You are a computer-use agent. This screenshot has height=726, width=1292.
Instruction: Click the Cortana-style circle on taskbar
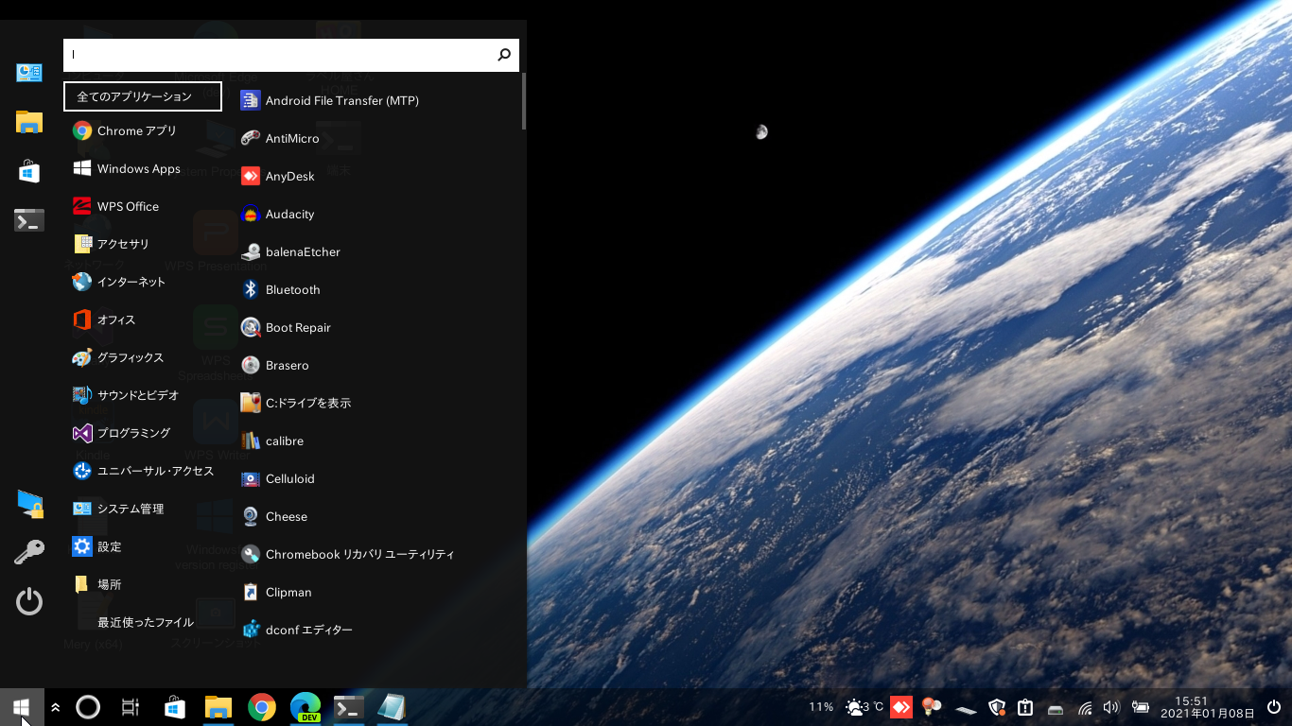tap(88, 707)
